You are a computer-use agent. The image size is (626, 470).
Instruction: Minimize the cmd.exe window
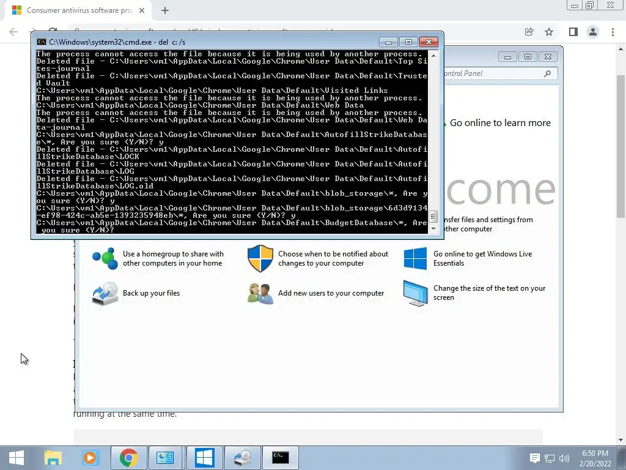[388, 42]
